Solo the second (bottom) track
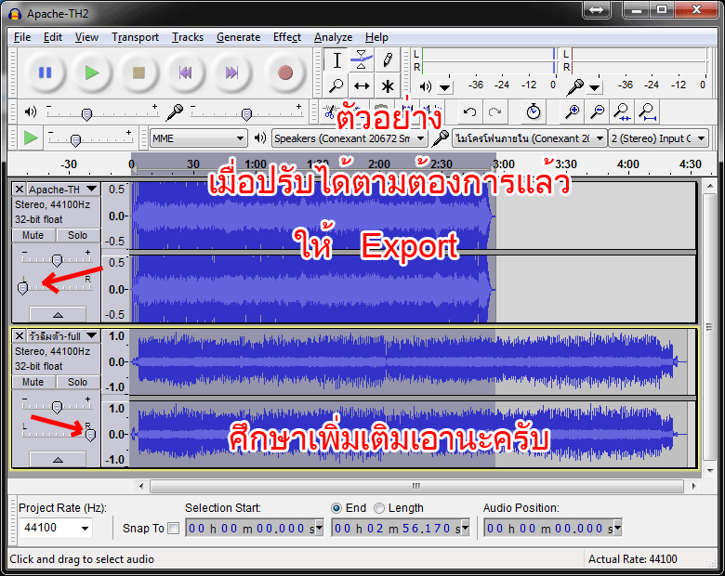Viewport: 725px width, 576px height. point(78,383)
